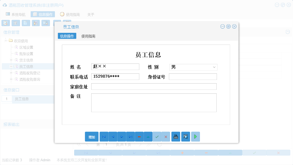The height and width of the screenshot is (165, 293).
Task: Select the print icon below the form
Action: point(176,136)
